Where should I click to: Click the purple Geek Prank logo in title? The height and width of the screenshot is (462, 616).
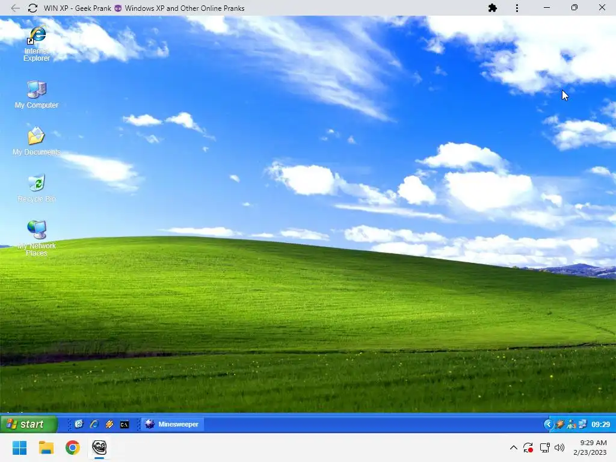118,8
